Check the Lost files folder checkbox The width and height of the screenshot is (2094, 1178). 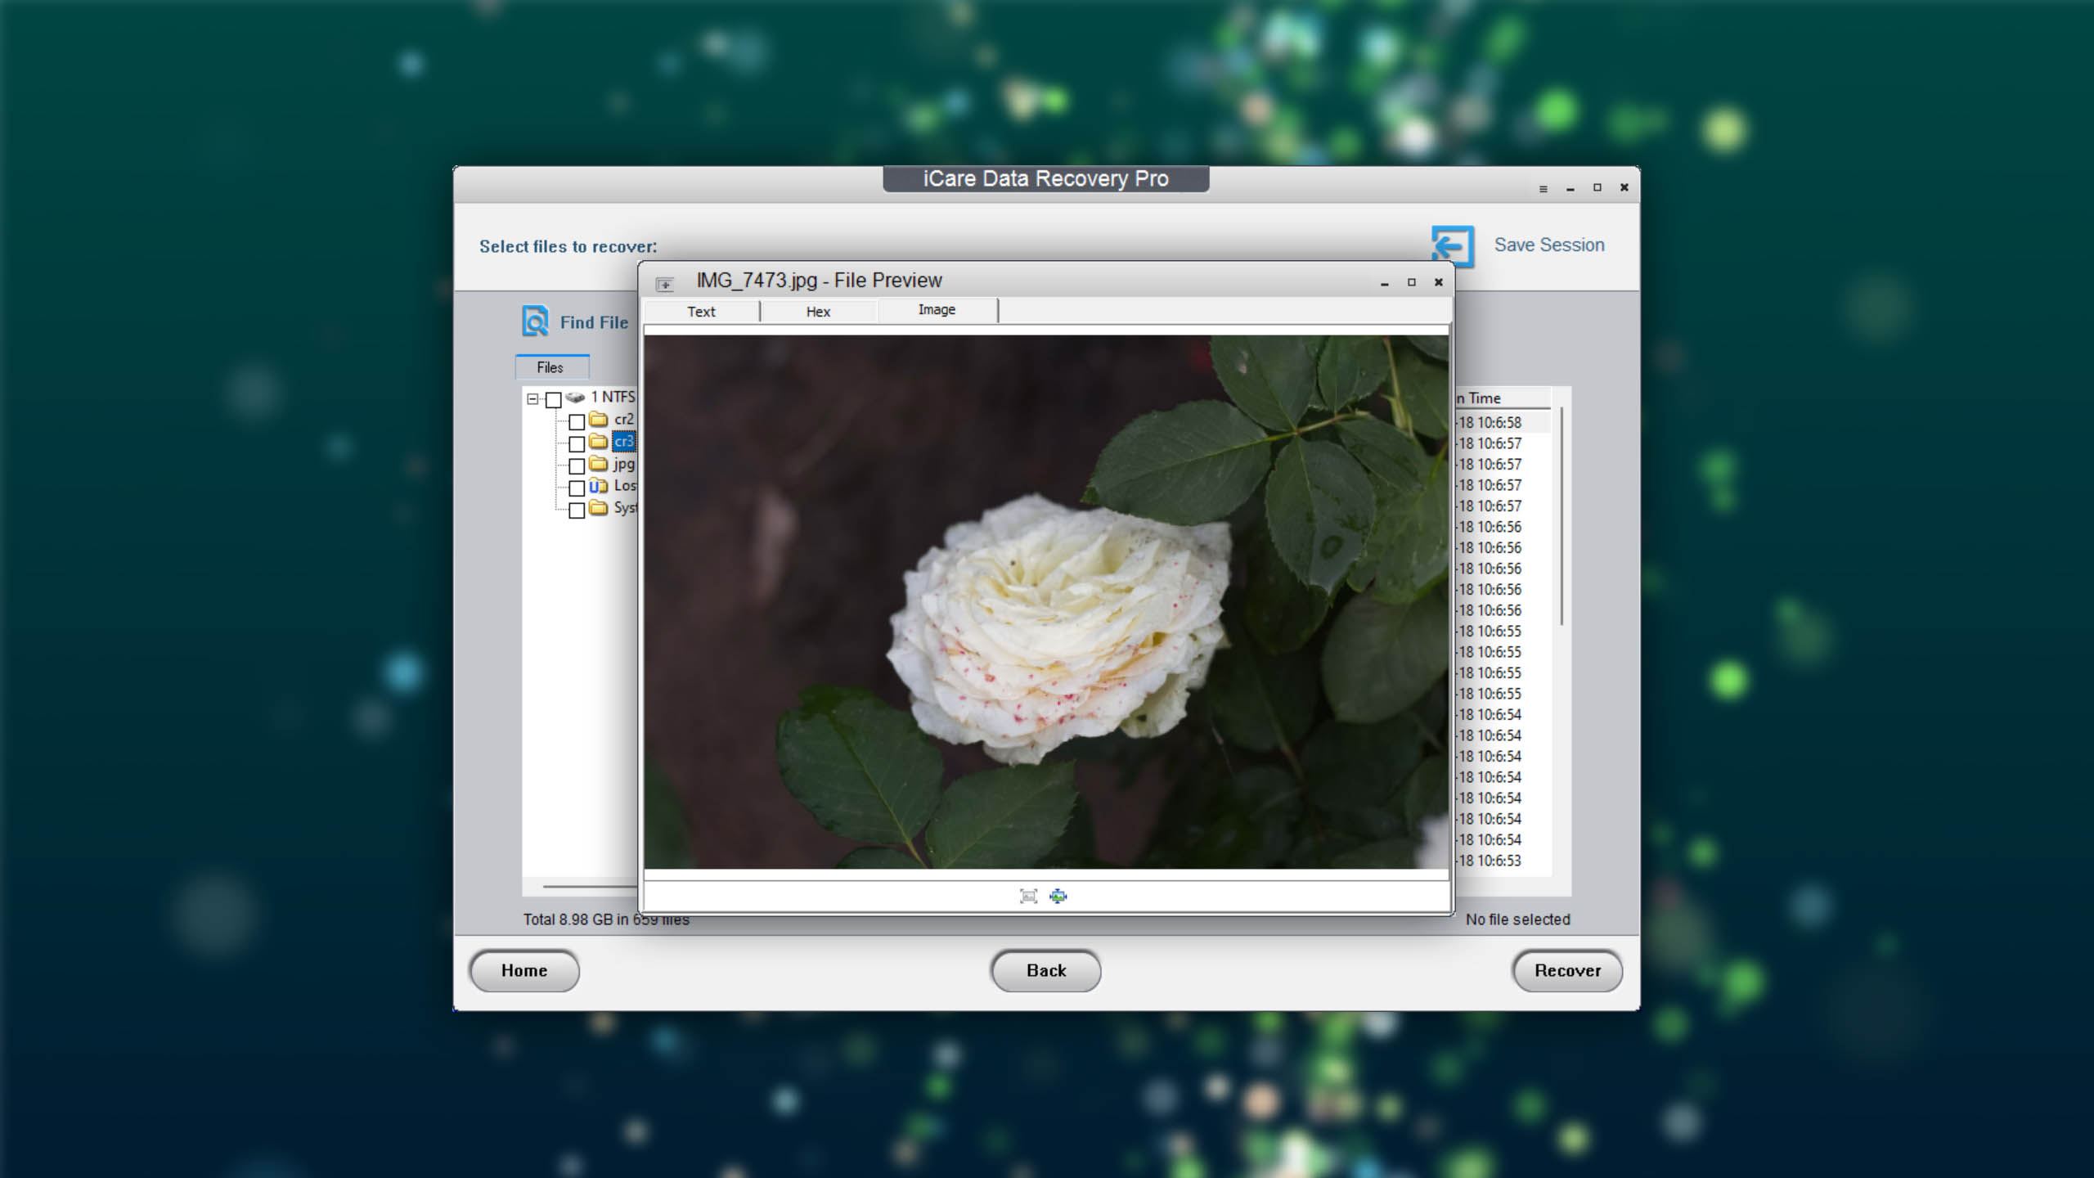click(x=577, y=488)
